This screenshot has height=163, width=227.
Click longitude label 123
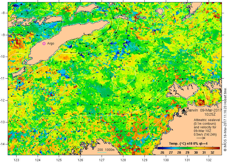[16, 160]
